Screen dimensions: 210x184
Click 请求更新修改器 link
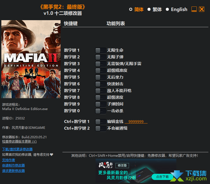[13, 171]
